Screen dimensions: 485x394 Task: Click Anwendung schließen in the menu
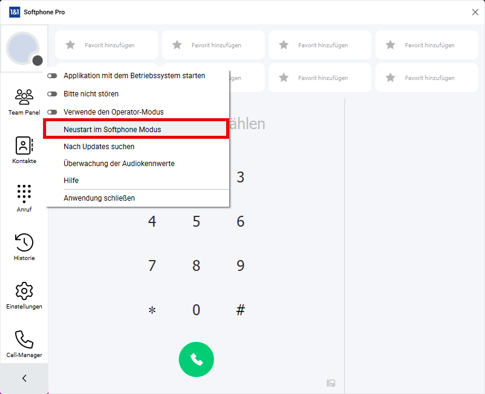(99, 198)
